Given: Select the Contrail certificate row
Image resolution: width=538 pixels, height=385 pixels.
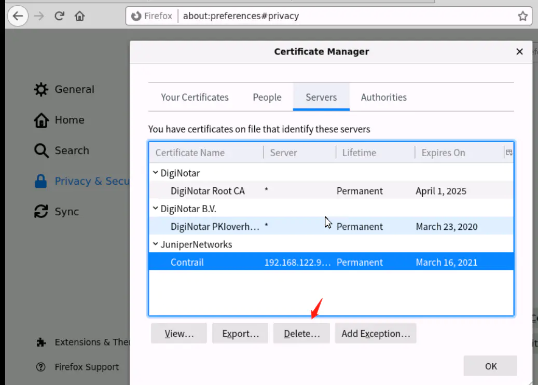Looking at the screenshot, I should (x=331, y=262).
